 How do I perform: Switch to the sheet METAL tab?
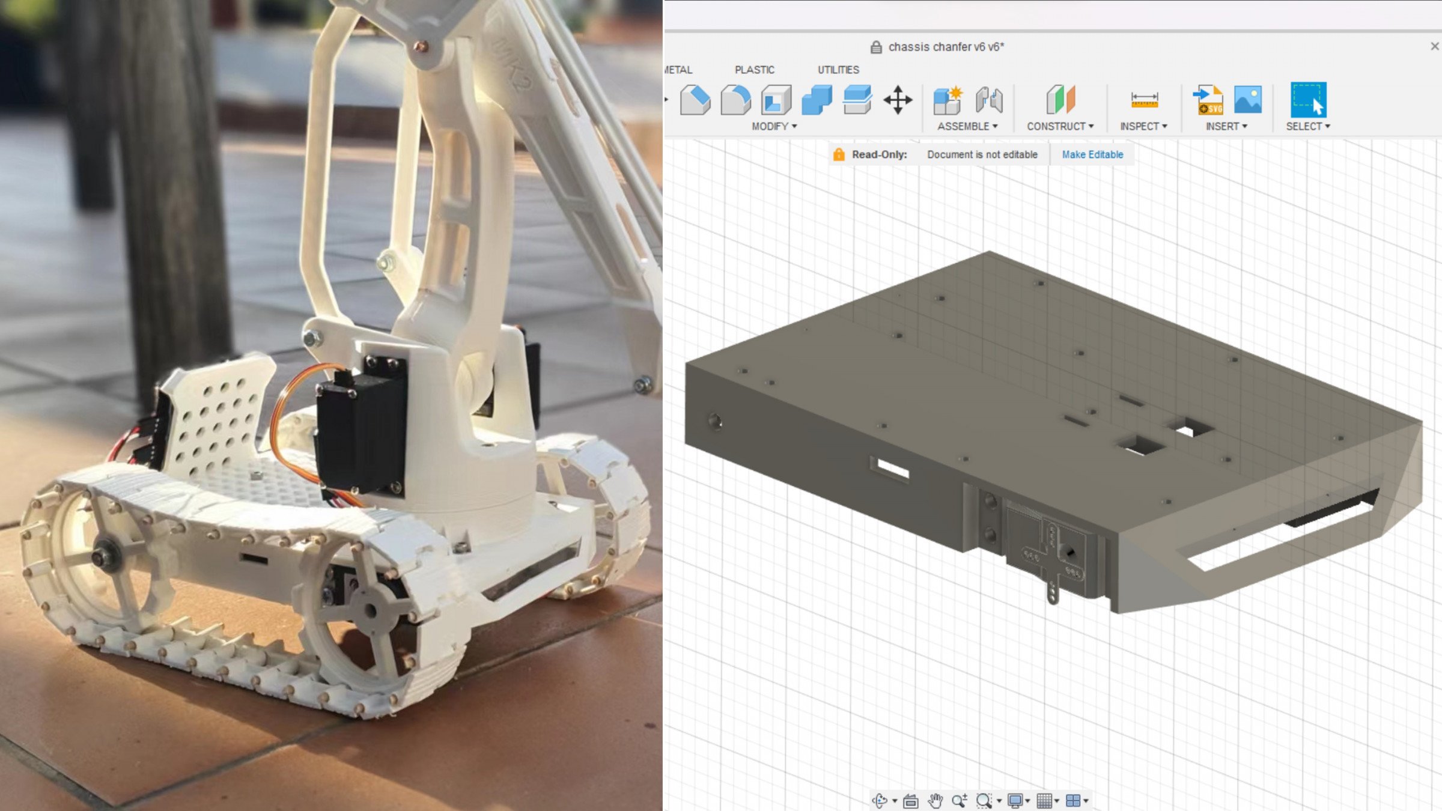point(678,70)
